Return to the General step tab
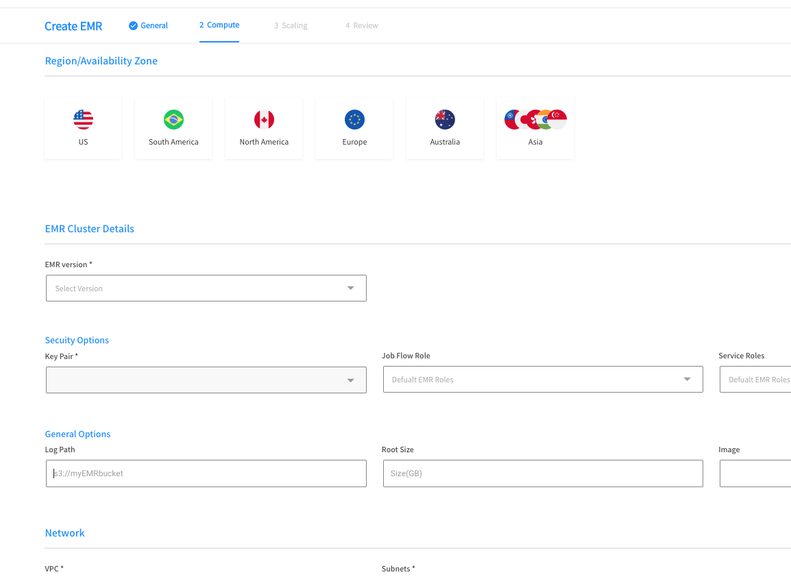The image size is (791, 579). (154, 26)
